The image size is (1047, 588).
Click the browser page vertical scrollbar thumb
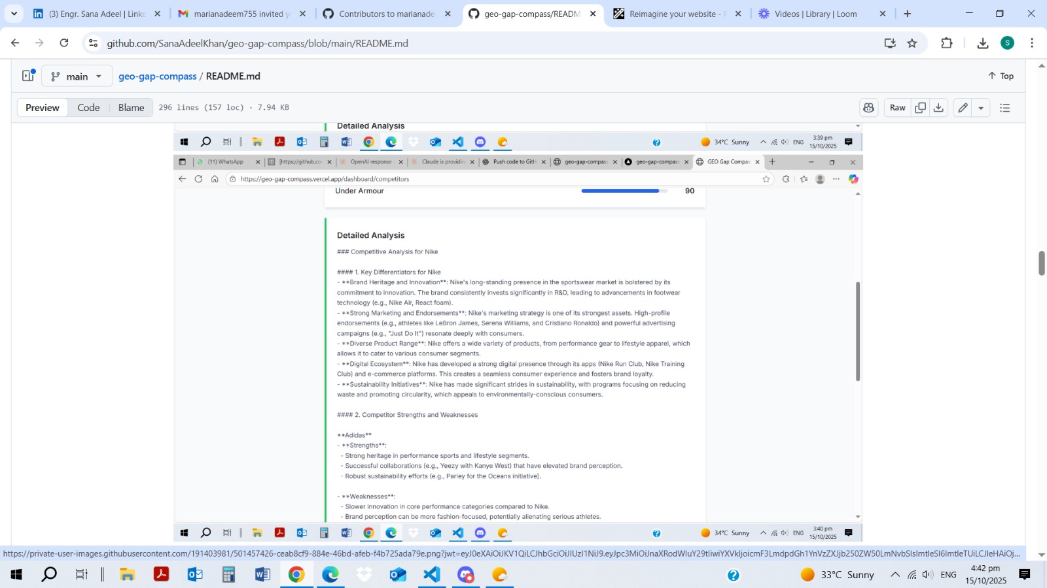[1041, 263]
